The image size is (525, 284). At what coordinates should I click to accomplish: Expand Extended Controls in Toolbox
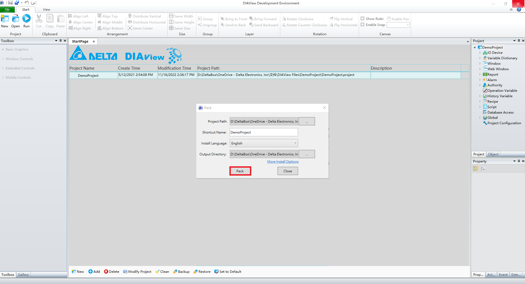3,68
